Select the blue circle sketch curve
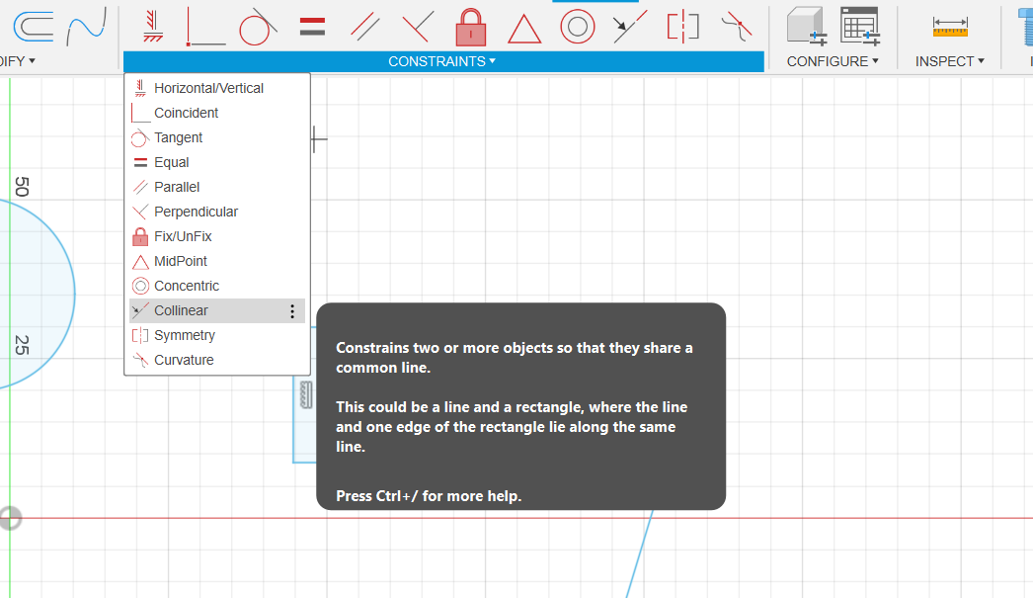This screenshot has height=598, width=1033. pos(74,294)
